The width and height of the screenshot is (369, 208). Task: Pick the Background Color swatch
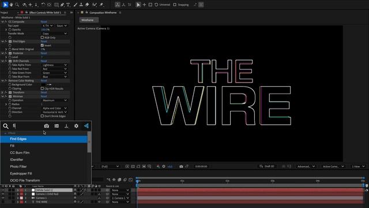43,84
